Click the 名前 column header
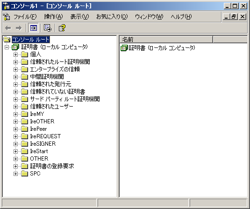The image size is (250, 209). coord(166,40)
